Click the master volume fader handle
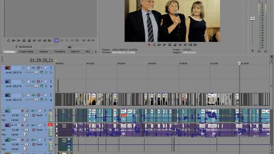 253,18
